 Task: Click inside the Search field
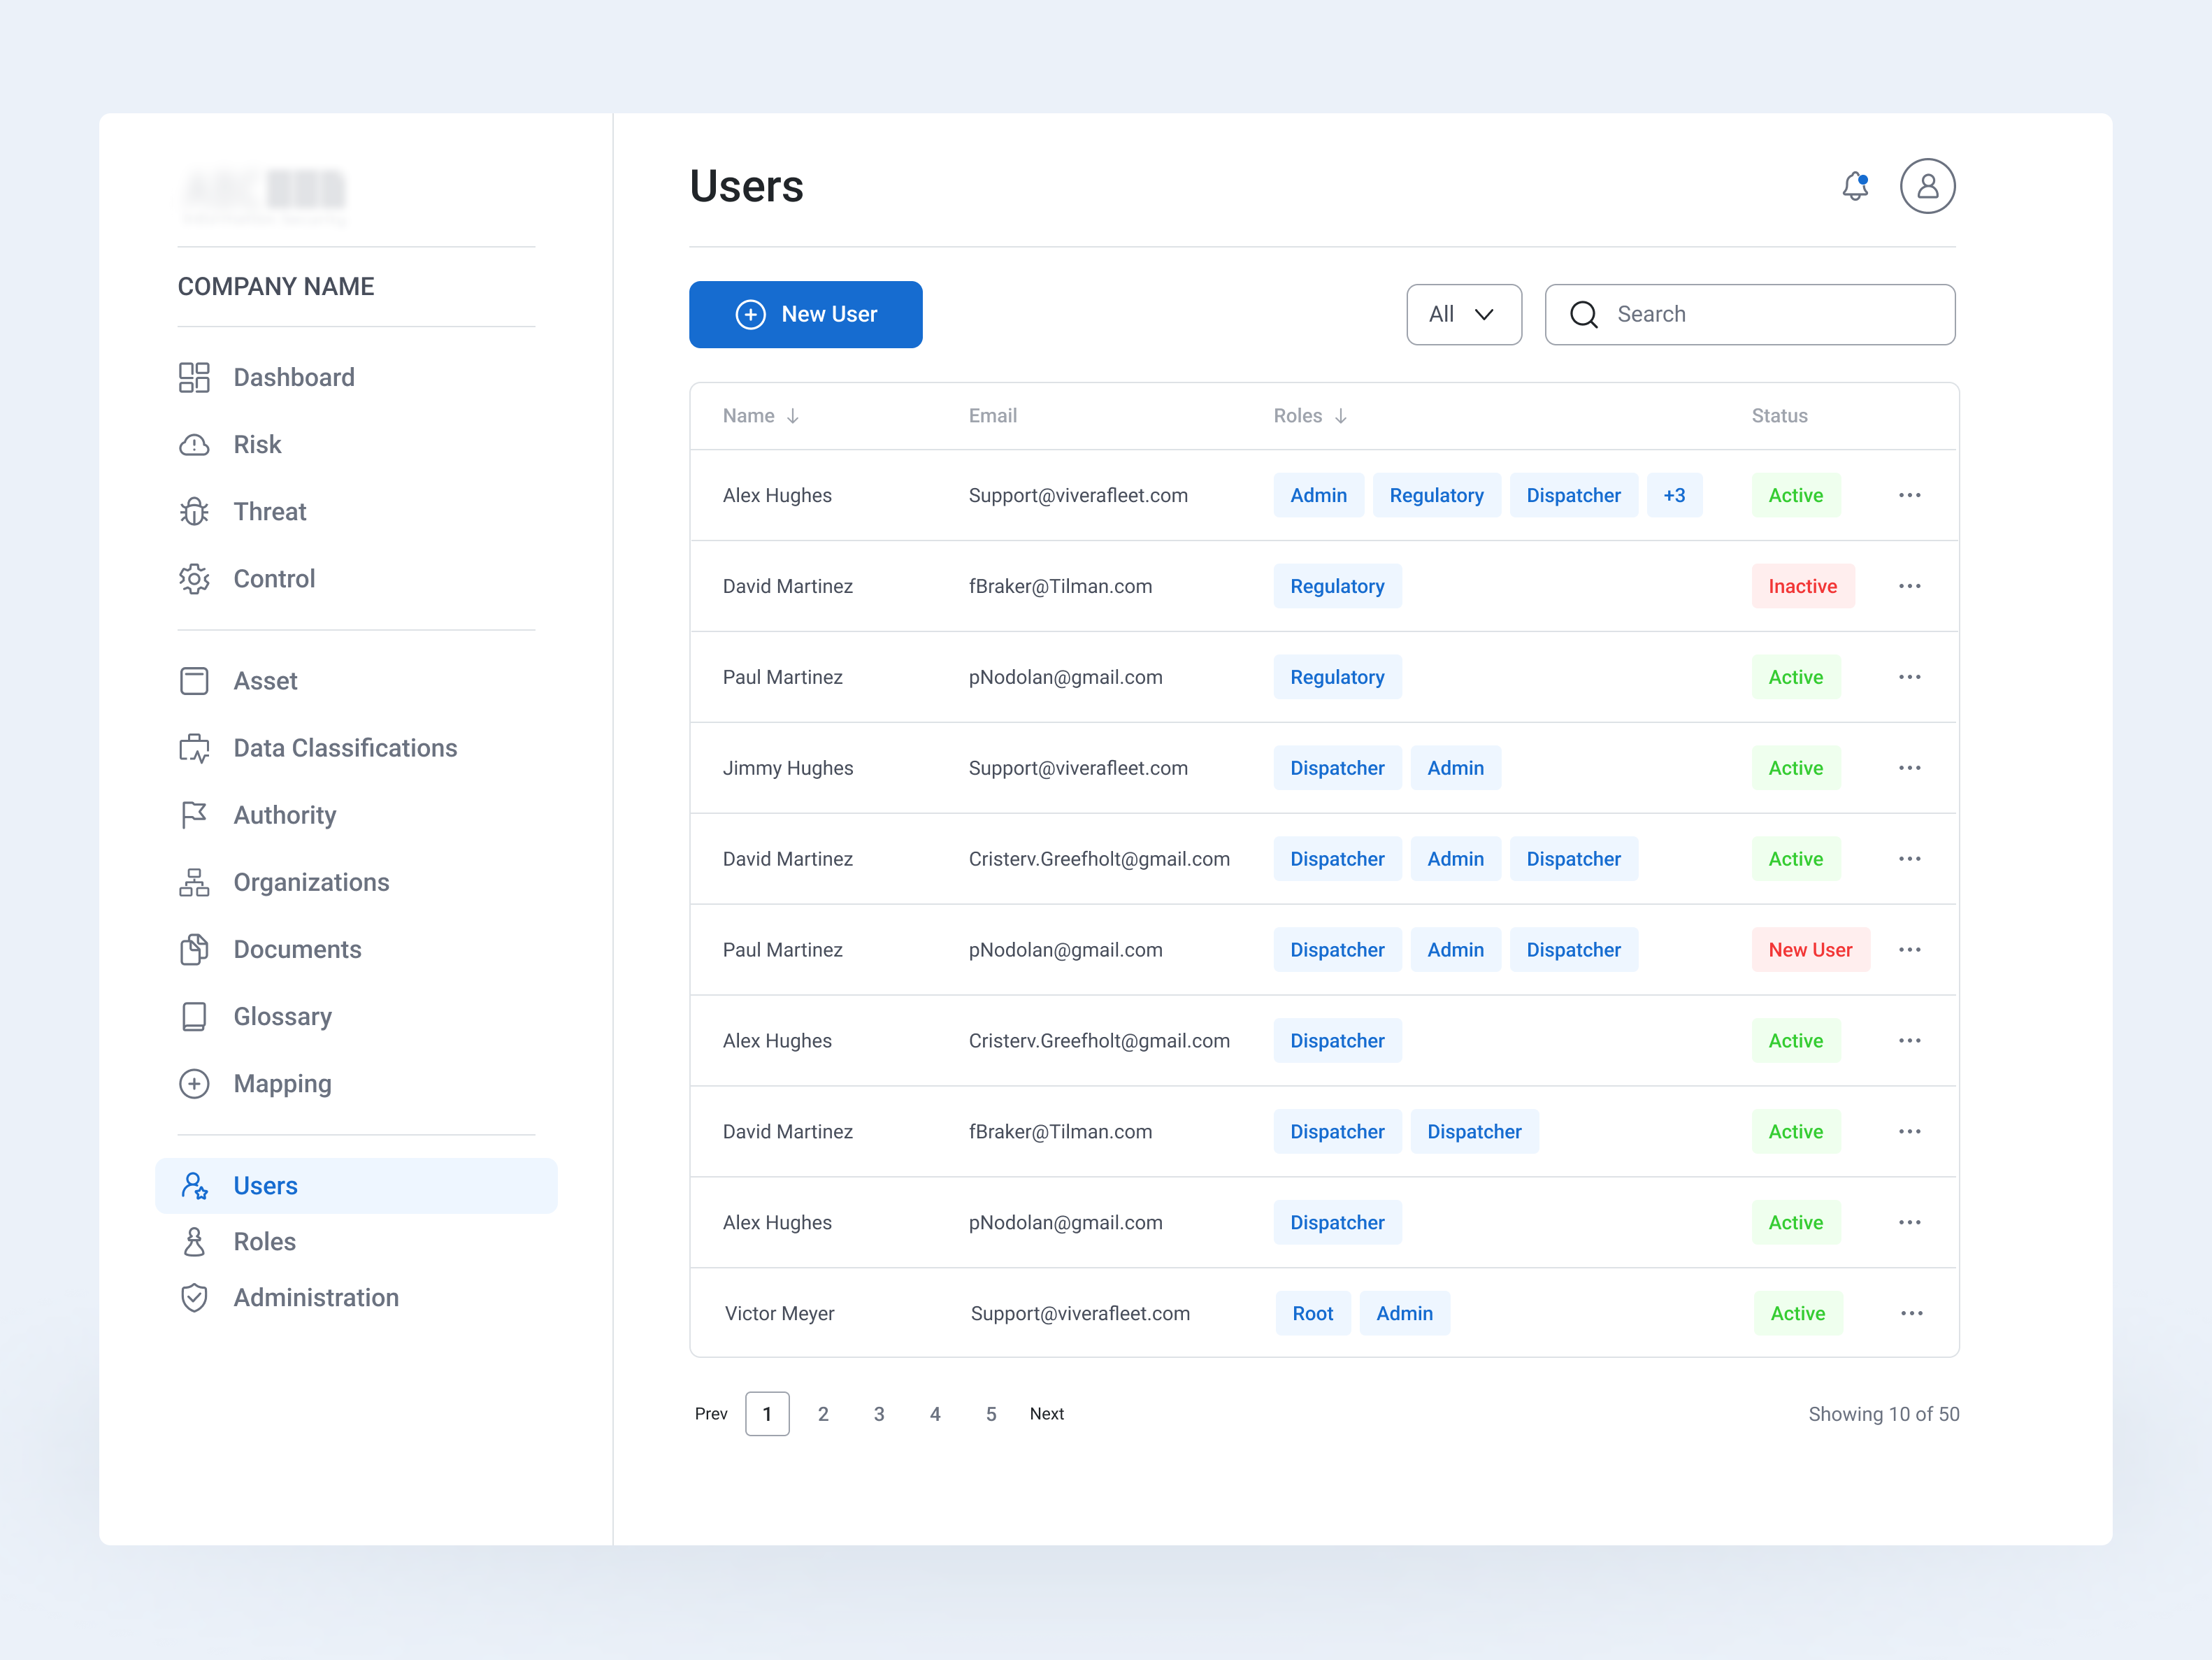coord(1750,314)
